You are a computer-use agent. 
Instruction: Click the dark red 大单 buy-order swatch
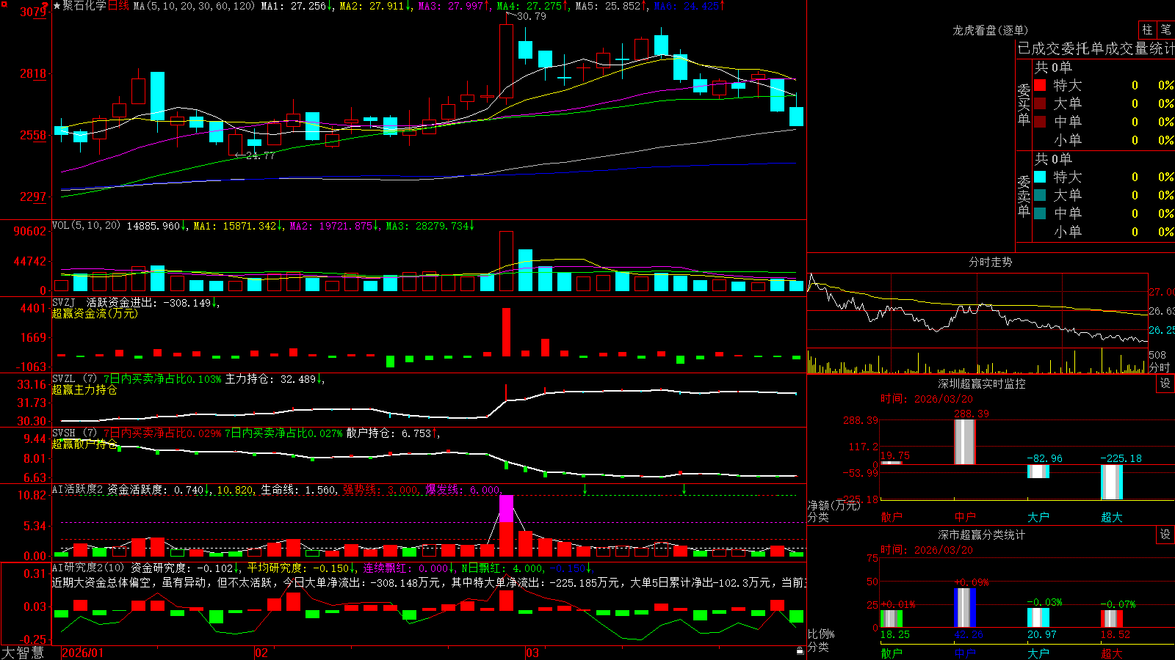1040,103
